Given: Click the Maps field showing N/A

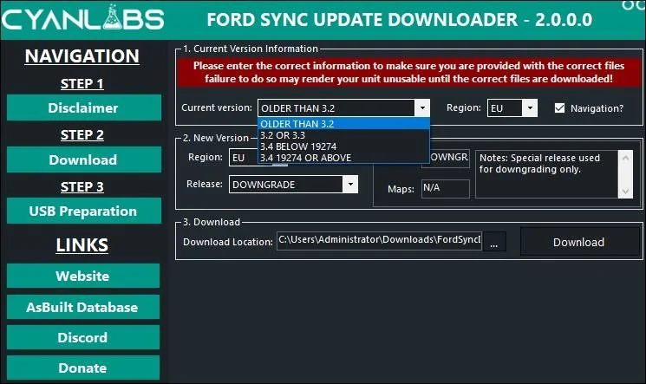Looking at the screenshot, I should [446, 189].
